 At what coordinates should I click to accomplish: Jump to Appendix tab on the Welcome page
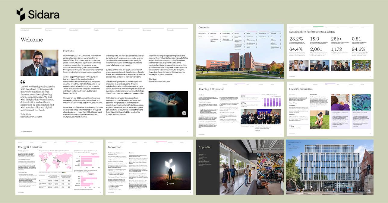click(170, 30)
